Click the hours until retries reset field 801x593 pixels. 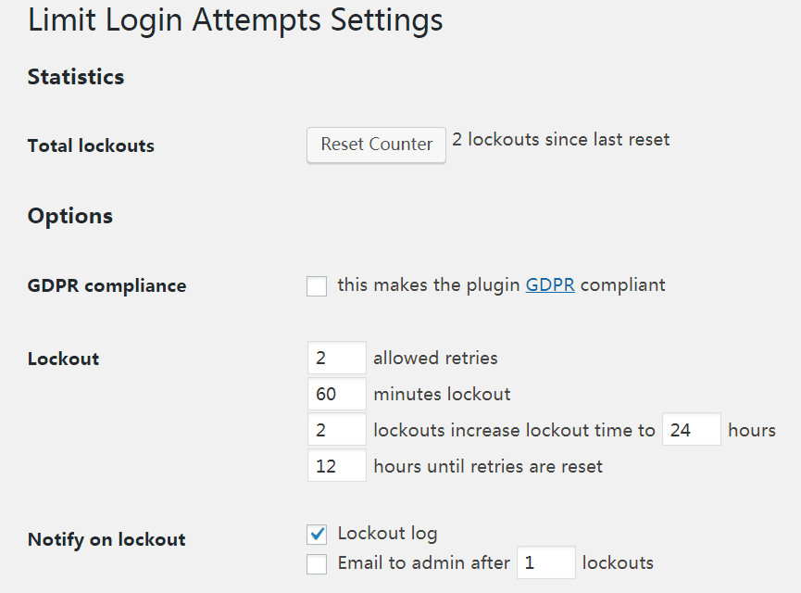click(336, 466)
